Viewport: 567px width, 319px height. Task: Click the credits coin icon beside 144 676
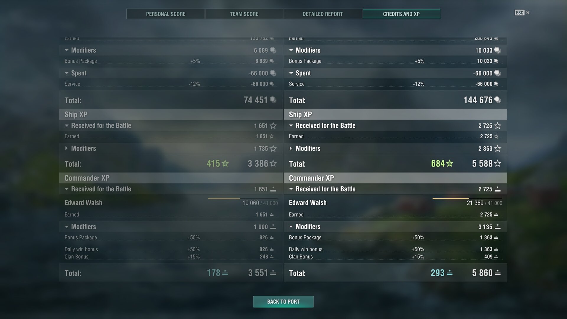pos(498,100)
